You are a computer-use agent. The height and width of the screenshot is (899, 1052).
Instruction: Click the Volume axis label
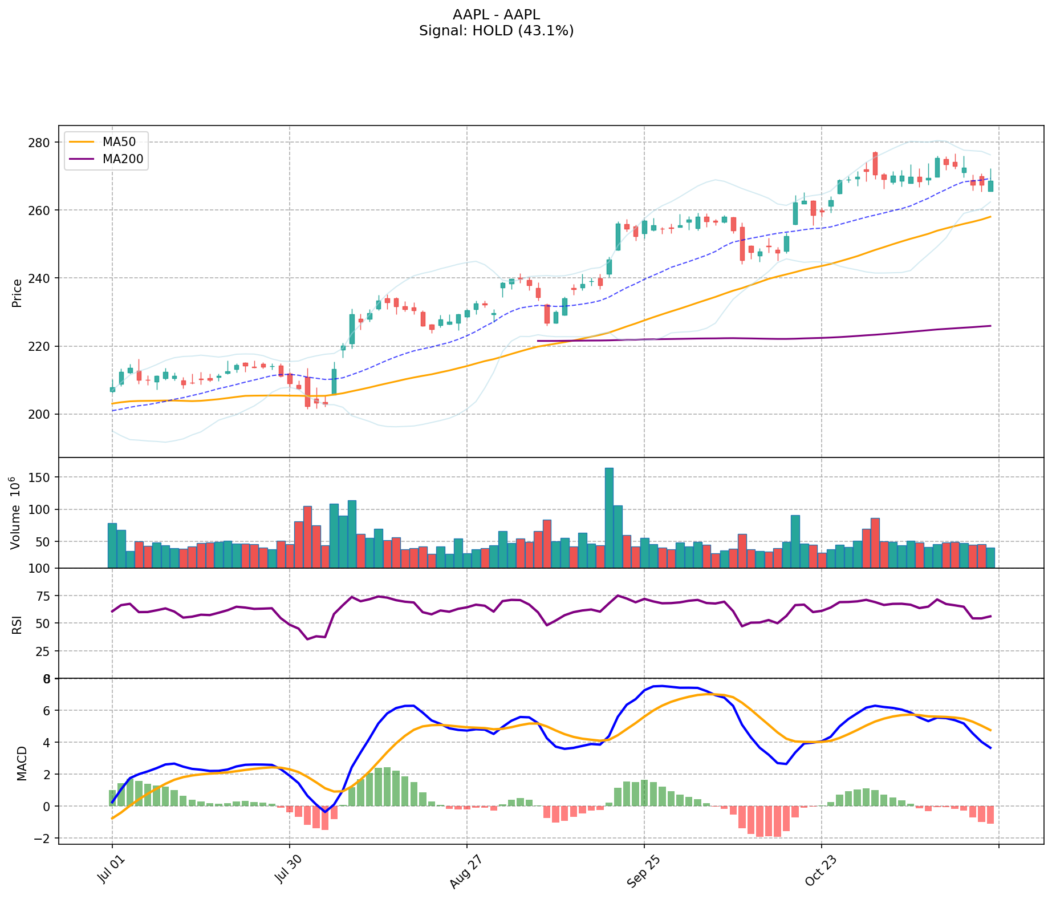tap(16, 513)
